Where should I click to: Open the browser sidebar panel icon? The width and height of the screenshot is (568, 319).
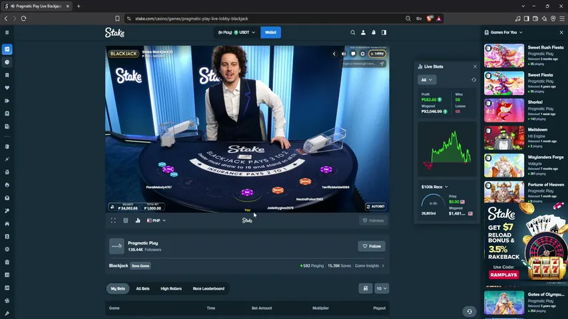click(x=526, y=19)
